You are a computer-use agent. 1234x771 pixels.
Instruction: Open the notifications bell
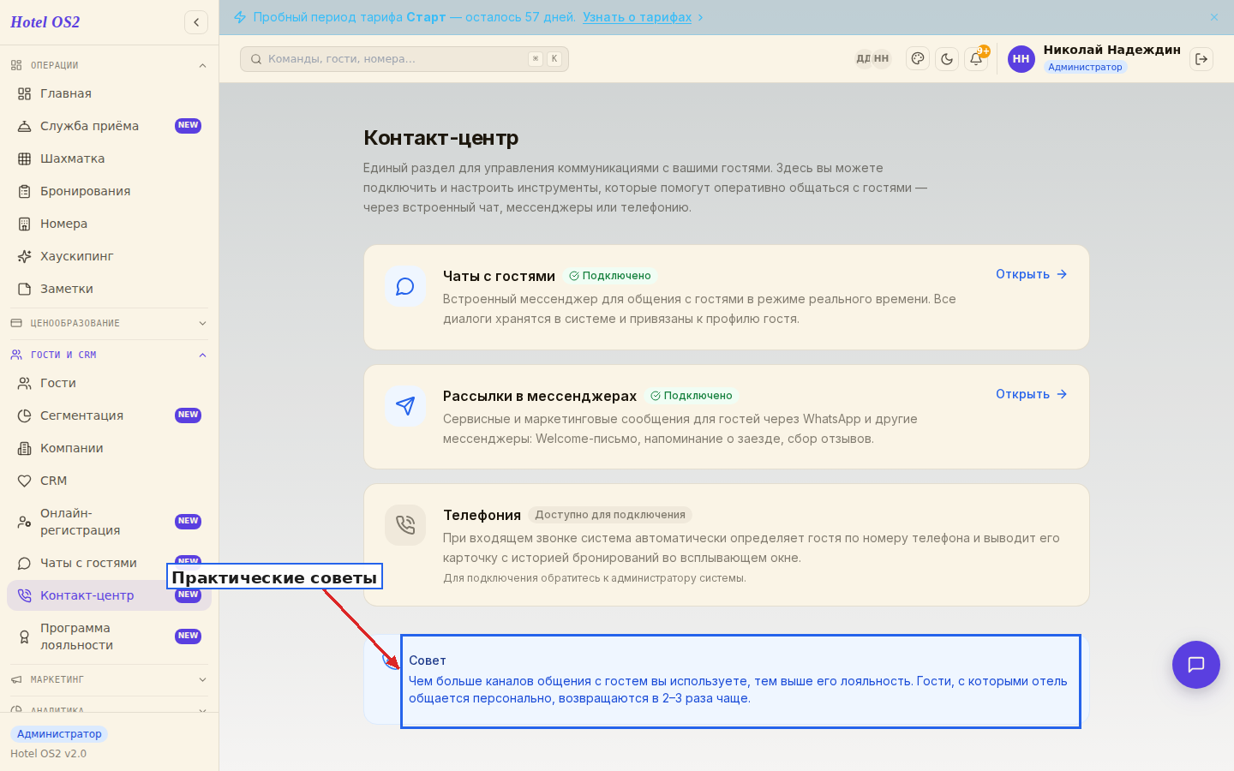point(976,59)
